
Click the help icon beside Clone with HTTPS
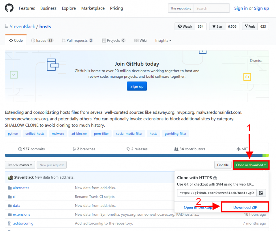point(215,178)
